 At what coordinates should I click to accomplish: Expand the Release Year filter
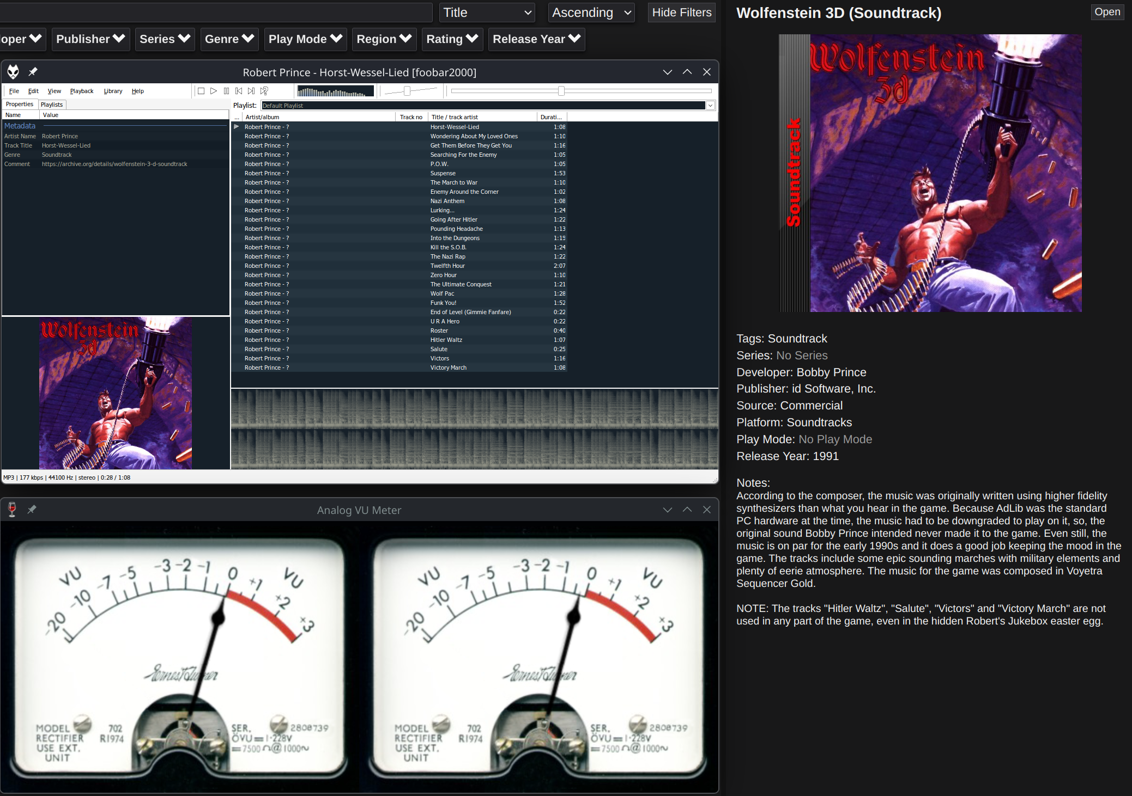pyautogui.click(x=536, y=39)
